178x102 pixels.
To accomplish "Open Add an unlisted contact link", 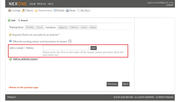I will pyautogui.click(x=26, y=59).
